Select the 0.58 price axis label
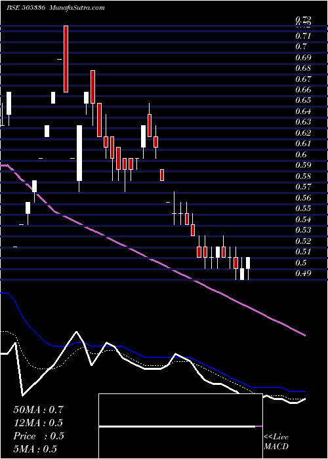 tap(303, 176)
